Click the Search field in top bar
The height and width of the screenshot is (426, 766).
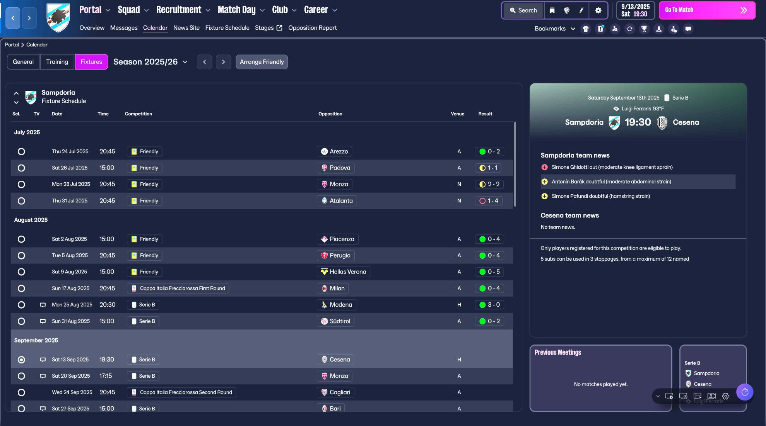(523, 10)
